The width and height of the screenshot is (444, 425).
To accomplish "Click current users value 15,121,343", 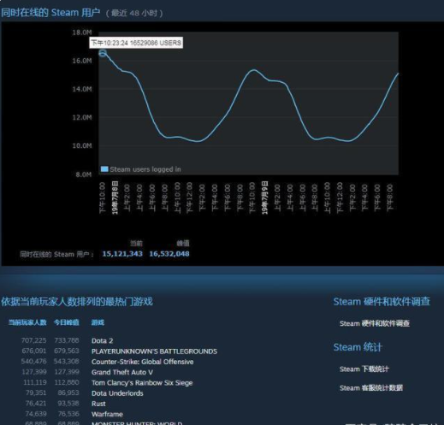I will [122, 254].
